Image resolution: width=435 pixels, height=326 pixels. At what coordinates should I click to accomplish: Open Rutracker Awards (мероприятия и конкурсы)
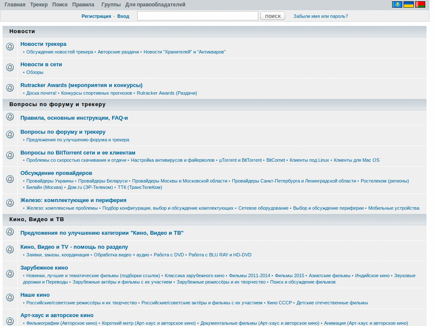[x=81, y=85]
